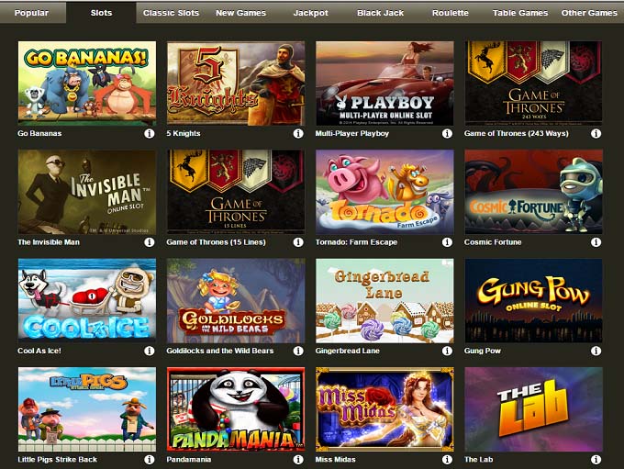The image size is (624, 469).
Task: Open the Classic Slots tab
Action: point(171,13)
